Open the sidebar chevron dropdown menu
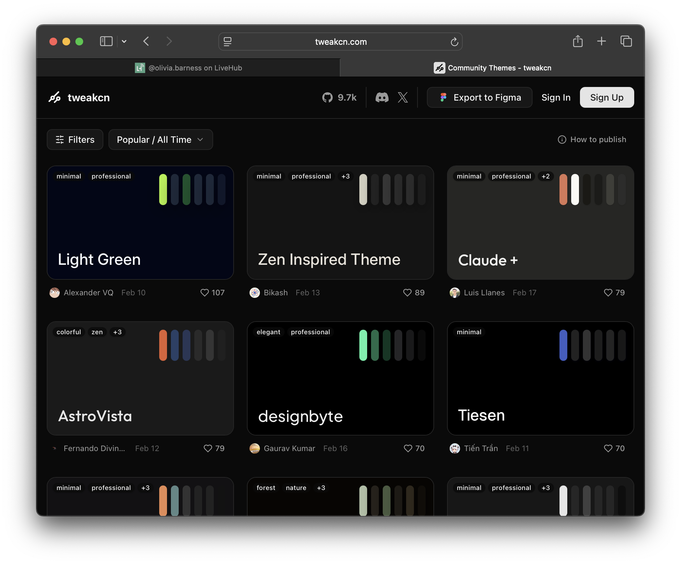 [x=124, y=42]
